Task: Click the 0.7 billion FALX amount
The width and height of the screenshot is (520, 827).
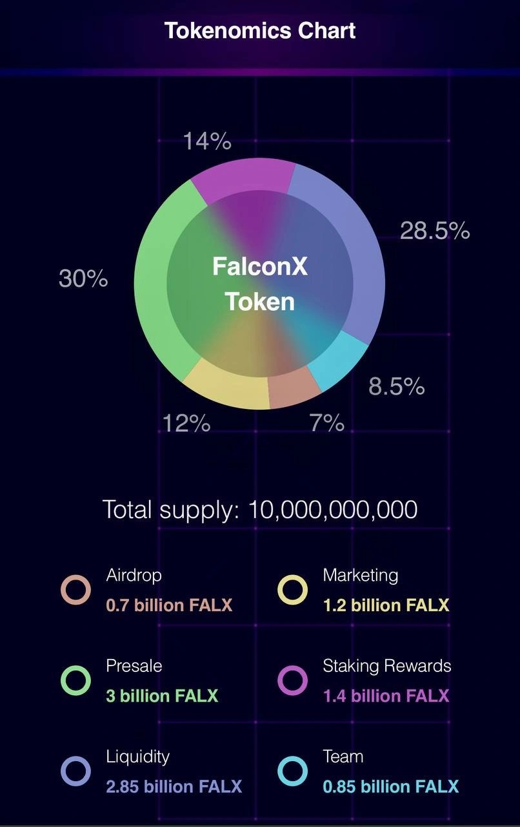Action: point(169,605)
